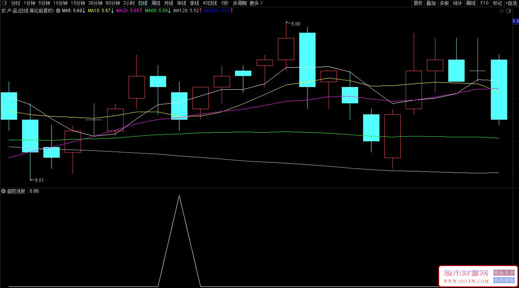Expand the 超短选股 indicator dropdown arrow
Image resolution: width=519 pixels, height=288 pixels.
[x=4, y=191]
